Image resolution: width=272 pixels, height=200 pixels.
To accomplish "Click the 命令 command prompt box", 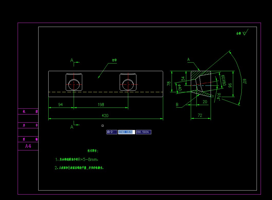I will (x=112, y=132).
